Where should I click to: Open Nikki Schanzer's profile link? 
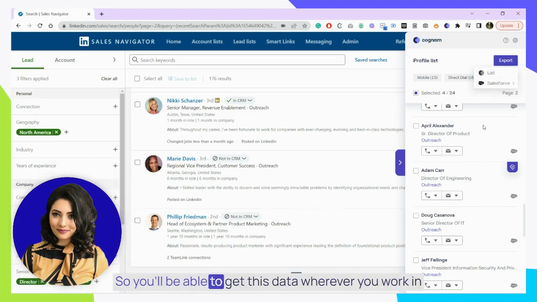pyautogui.click(x=185, y=101)
